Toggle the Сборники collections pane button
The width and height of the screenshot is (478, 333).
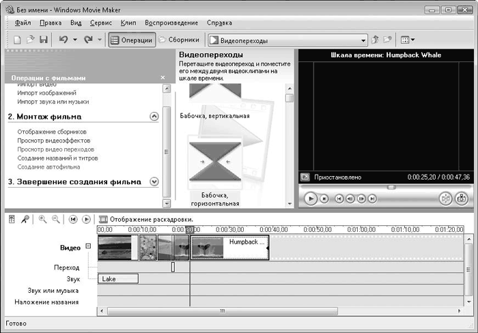(x=179, y=40)
